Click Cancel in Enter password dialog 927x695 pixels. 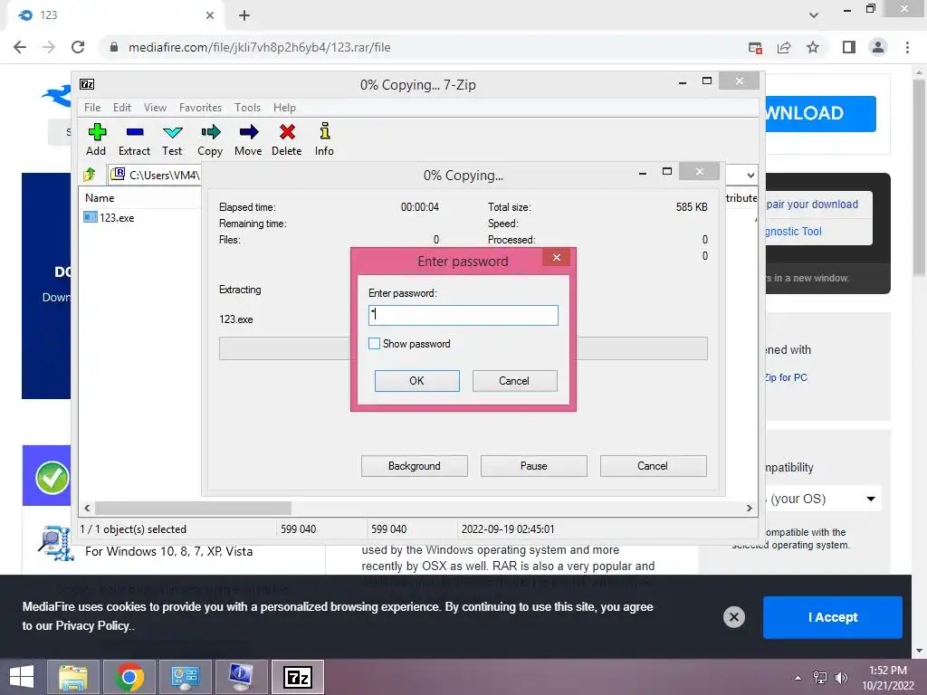(x=514, y=381)
